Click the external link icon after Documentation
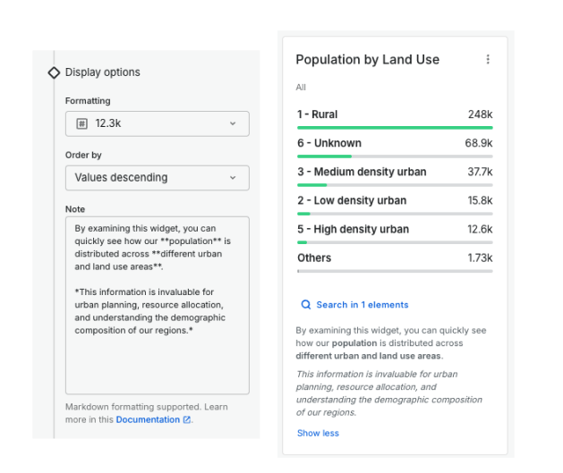The width and height of the screenshot is (563, 473). click(187, 419)
